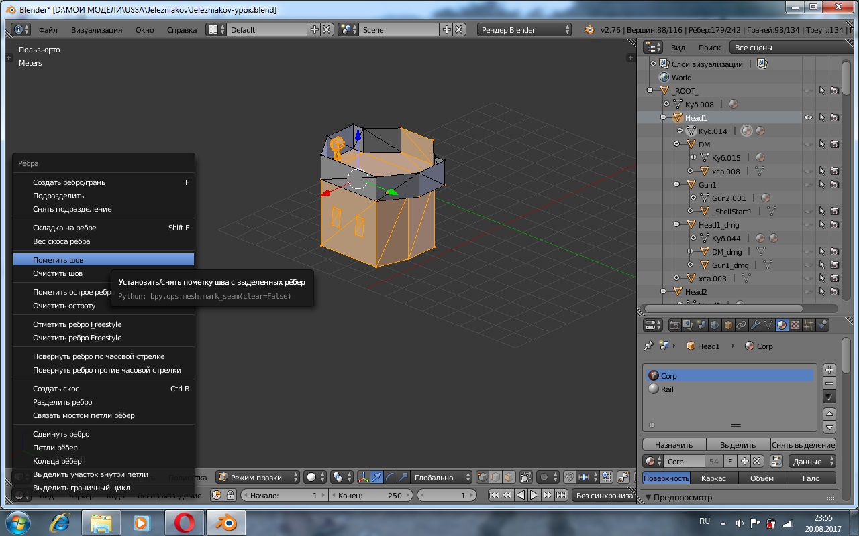Click the Снять выделение button
This screenshot has height=536, width=859.
[x=803, y=445]
